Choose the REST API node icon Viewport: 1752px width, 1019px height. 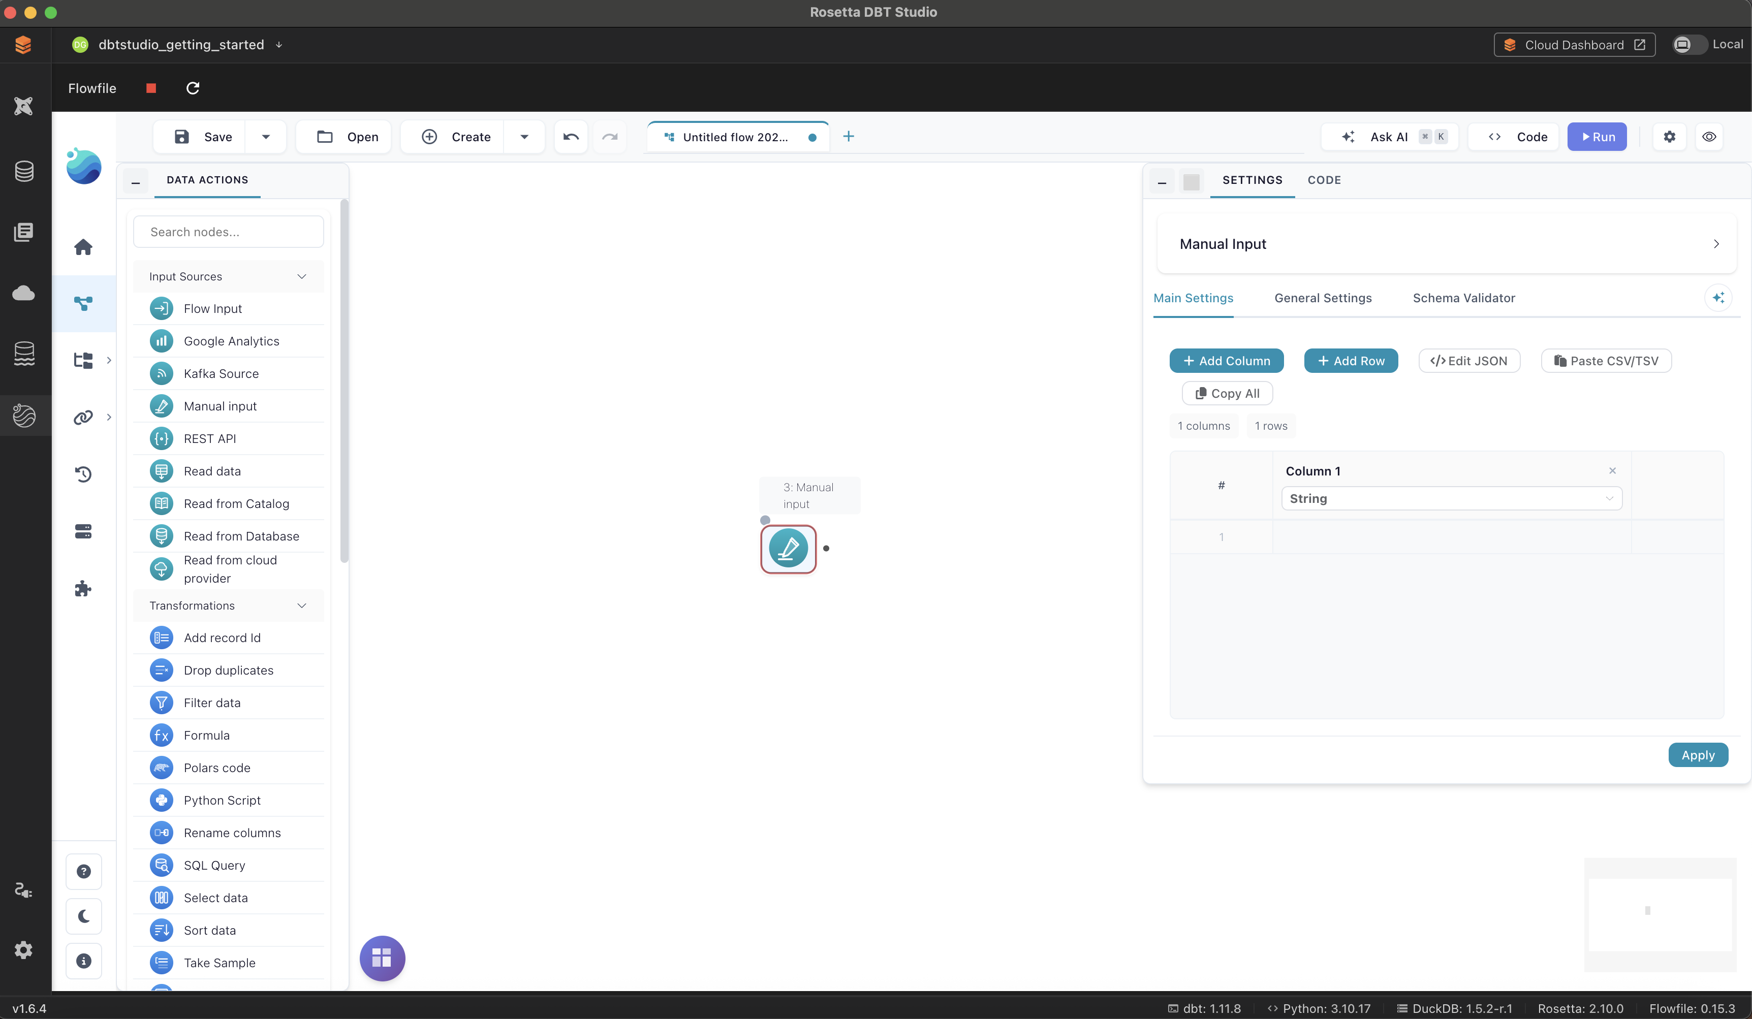tap(161, 438)
